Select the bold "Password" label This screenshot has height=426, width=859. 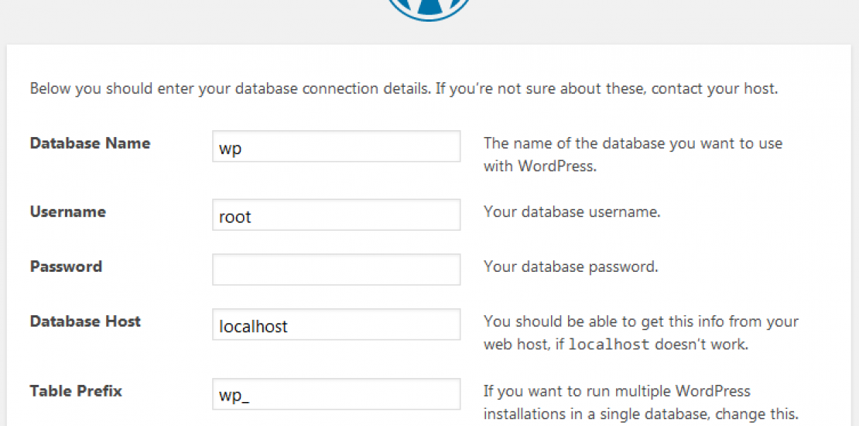point(66,266)
